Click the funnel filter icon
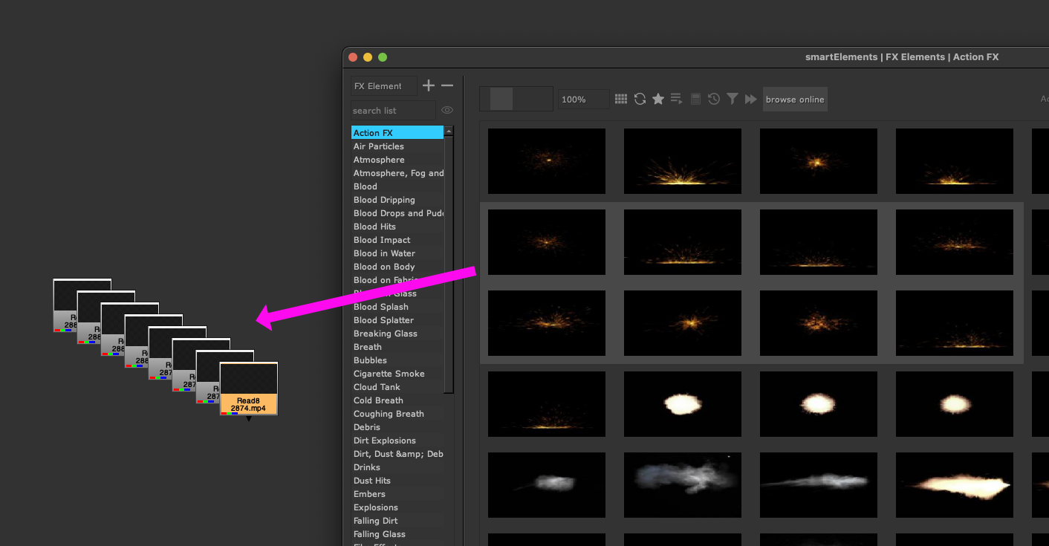 (733, 99)
